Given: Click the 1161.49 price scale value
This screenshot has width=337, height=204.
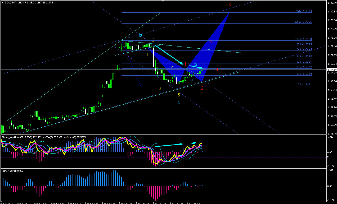Looking at the screenshot, I should tap(332, 99).
